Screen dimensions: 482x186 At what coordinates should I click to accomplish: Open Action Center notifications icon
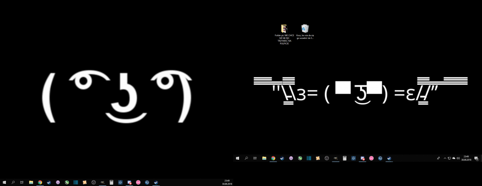pos(476,158)
